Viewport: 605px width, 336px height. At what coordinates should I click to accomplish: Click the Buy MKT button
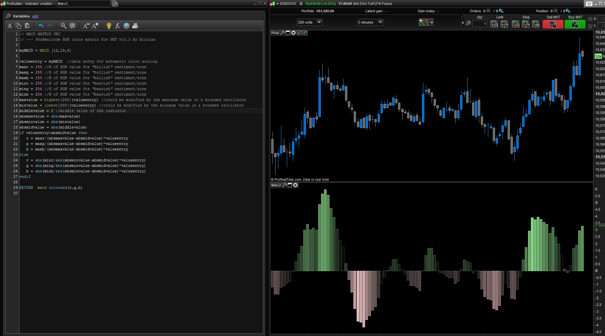575,24
